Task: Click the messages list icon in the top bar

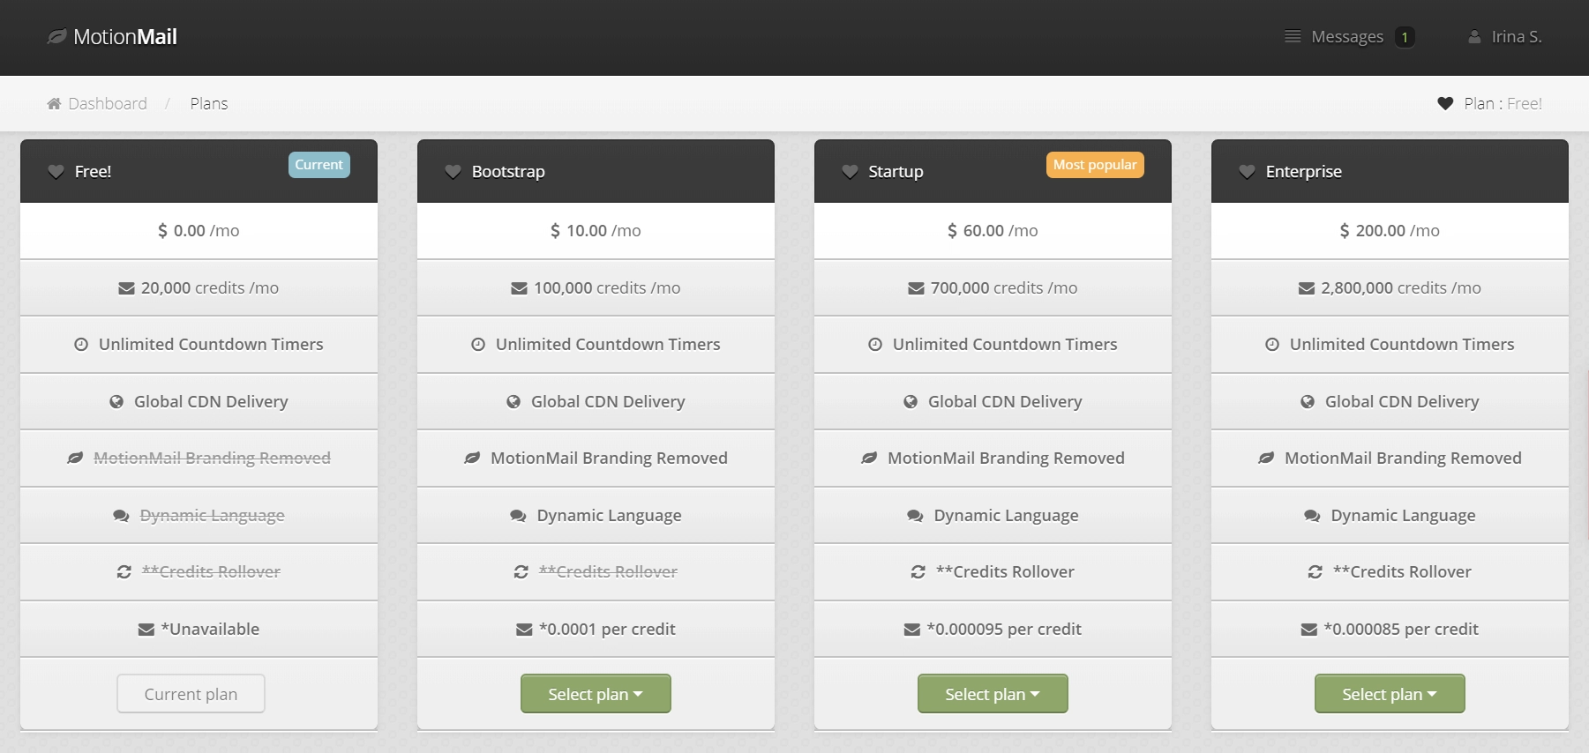Action: tap(1293, 36)
